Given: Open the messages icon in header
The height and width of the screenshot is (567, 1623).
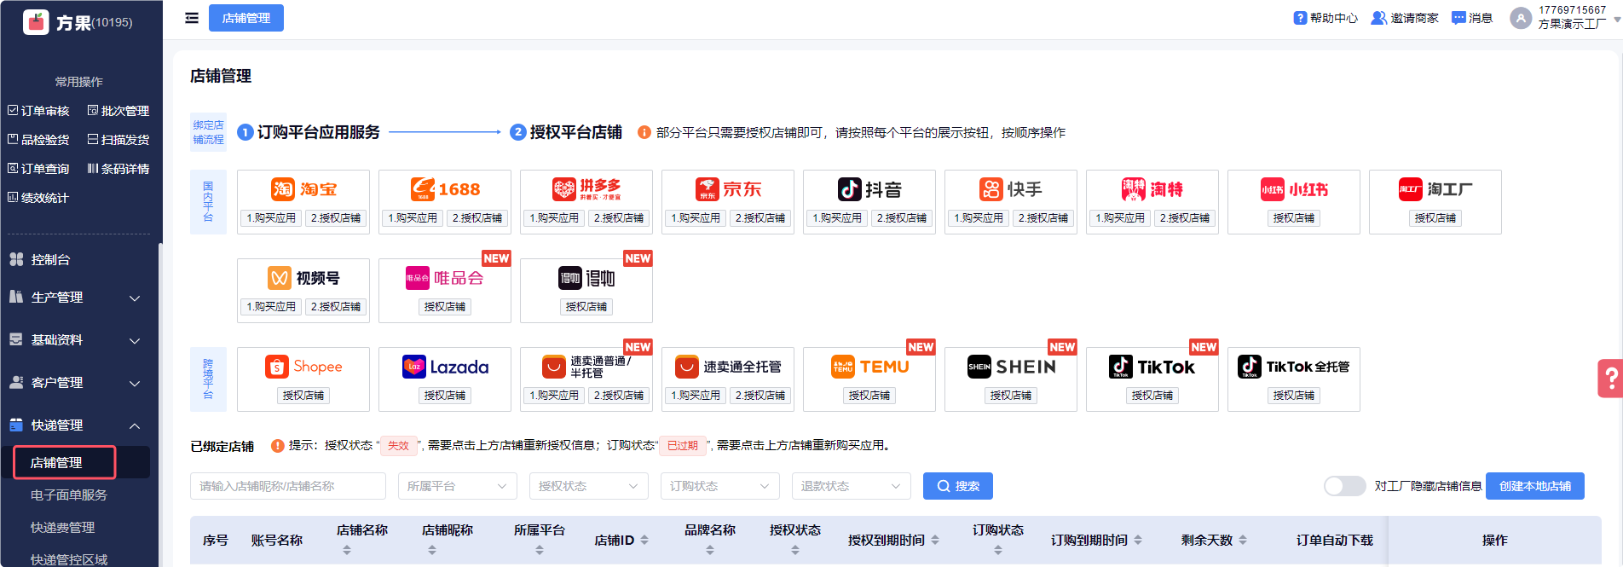Looking at the screenshot, I should (1458, 18).
